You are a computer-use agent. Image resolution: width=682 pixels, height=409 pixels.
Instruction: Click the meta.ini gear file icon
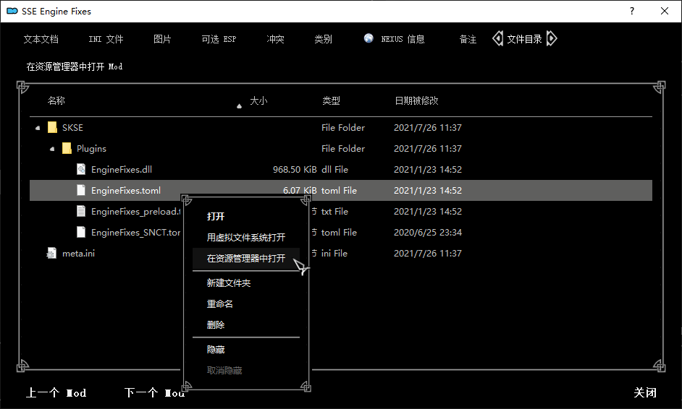[51, 253]
